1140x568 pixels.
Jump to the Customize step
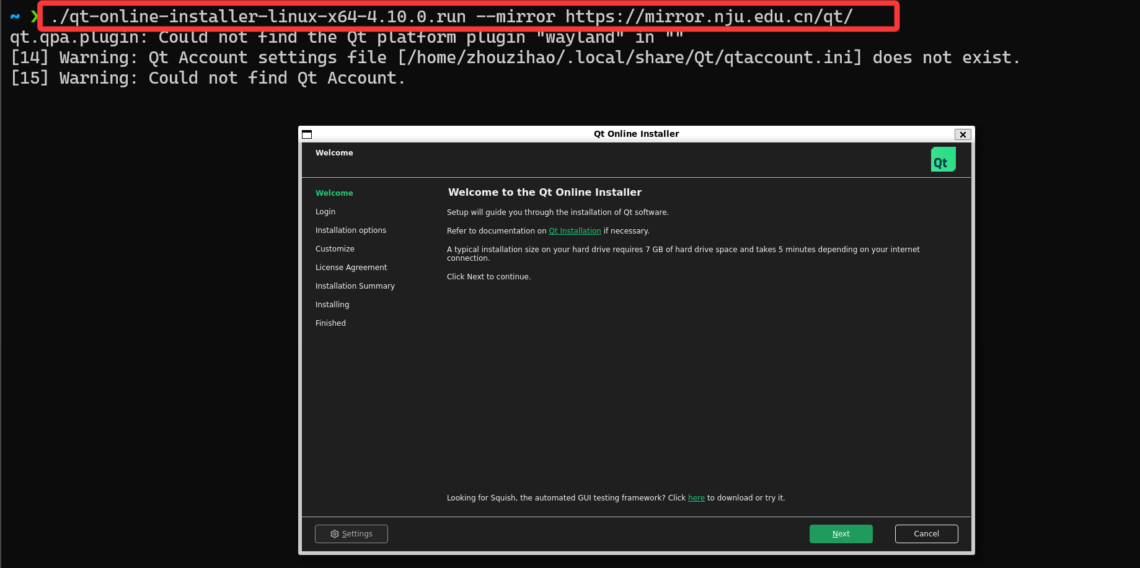(x=335, y=249)
